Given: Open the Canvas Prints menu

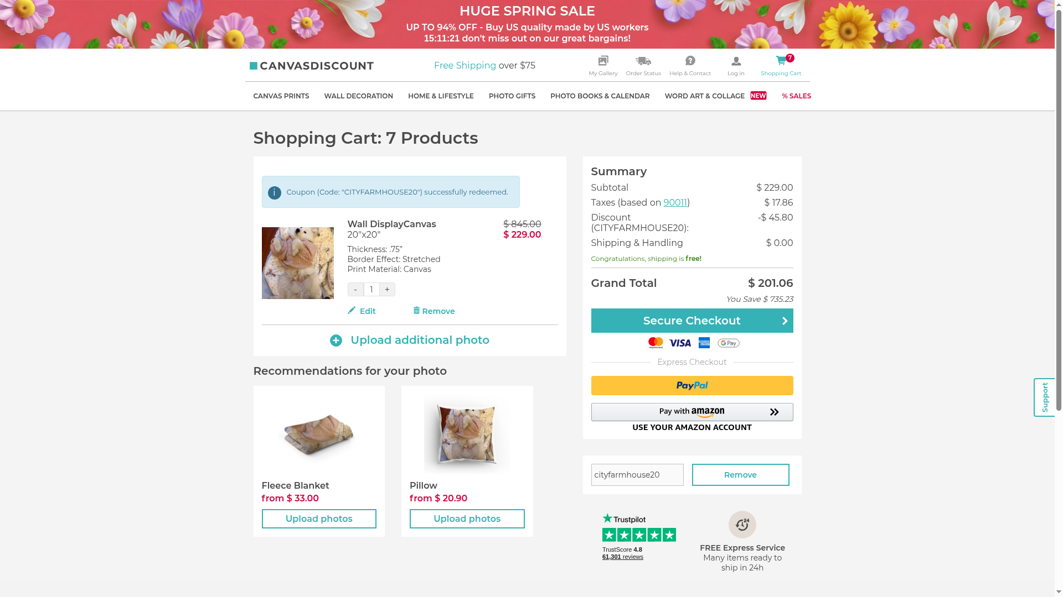Looking at the screenshot, I should (281, 96).
